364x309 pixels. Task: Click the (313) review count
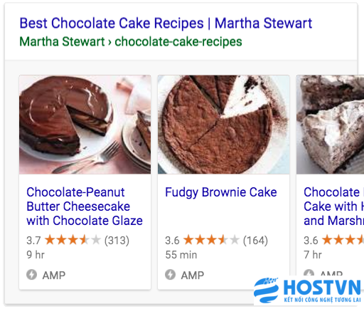point(117,241)
